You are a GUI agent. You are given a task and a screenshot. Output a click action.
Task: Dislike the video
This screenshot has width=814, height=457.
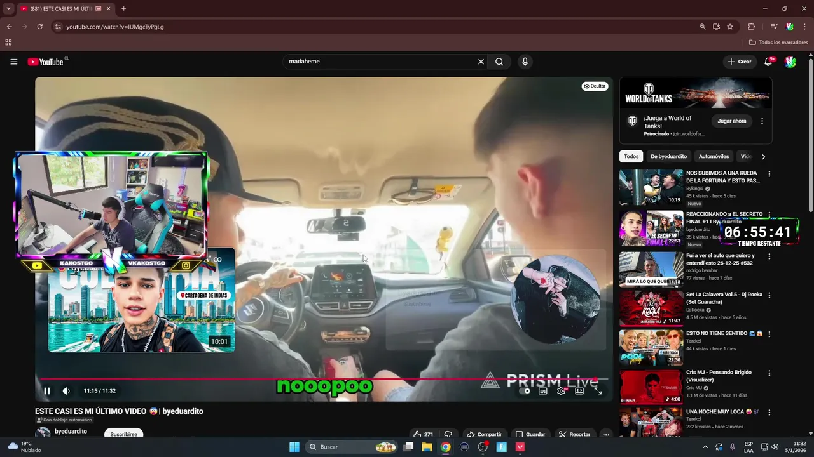pos(448,434)
